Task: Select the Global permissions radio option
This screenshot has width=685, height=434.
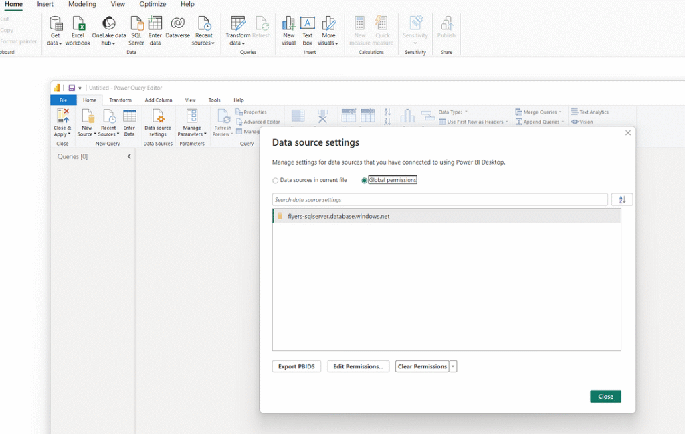Action: click(364, 181)
